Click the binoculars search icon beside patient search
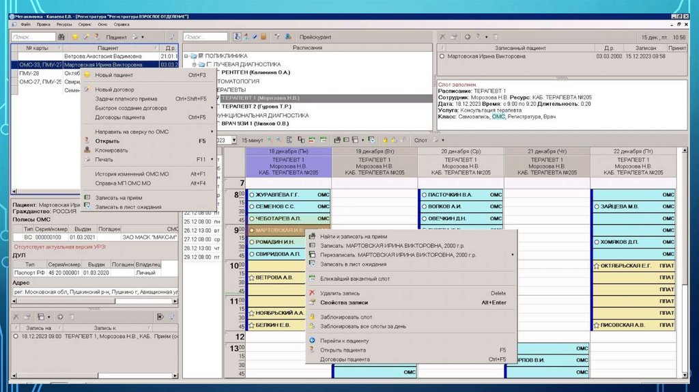Viewport: 699px width, 392px height. pos(63,37)
